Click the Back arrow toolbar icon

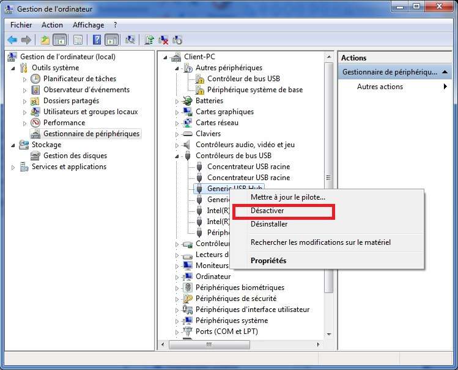click(12, 40)
